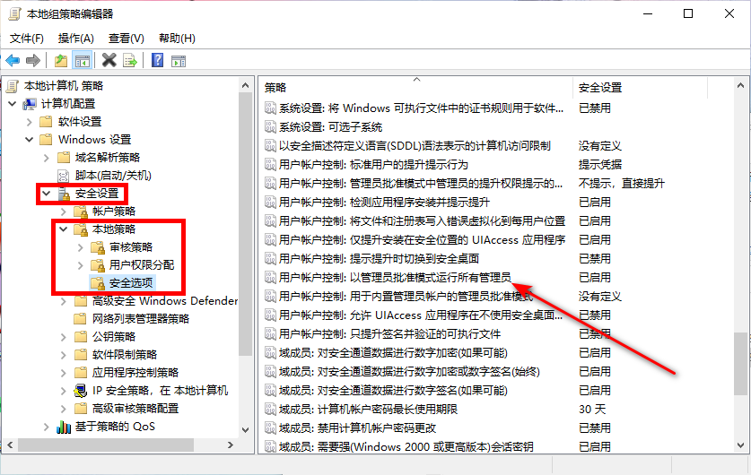The height and width of the screenshot is (475, 751).
Task: Click the Up one level folder icon
Action: click(x=61, y=61)
